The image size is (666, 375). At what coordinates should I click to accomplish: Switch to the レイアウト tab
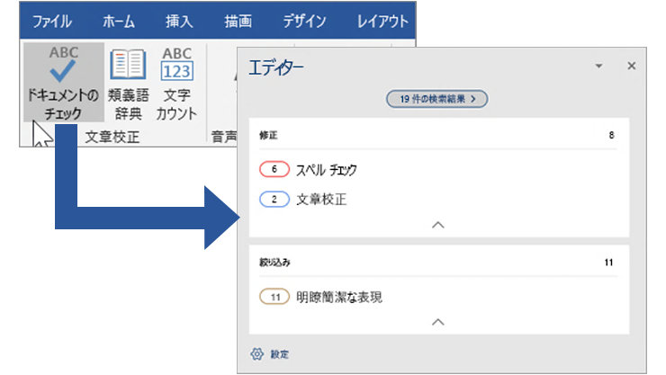pos(382,22)
